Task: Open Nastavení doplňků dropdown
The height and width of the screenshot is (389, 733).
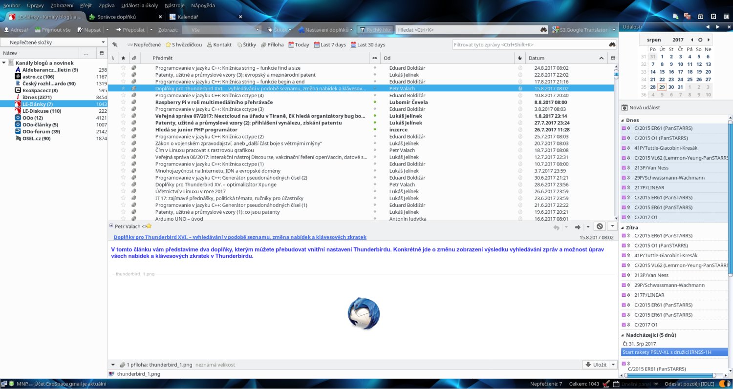Action: [x=325, y=30]
